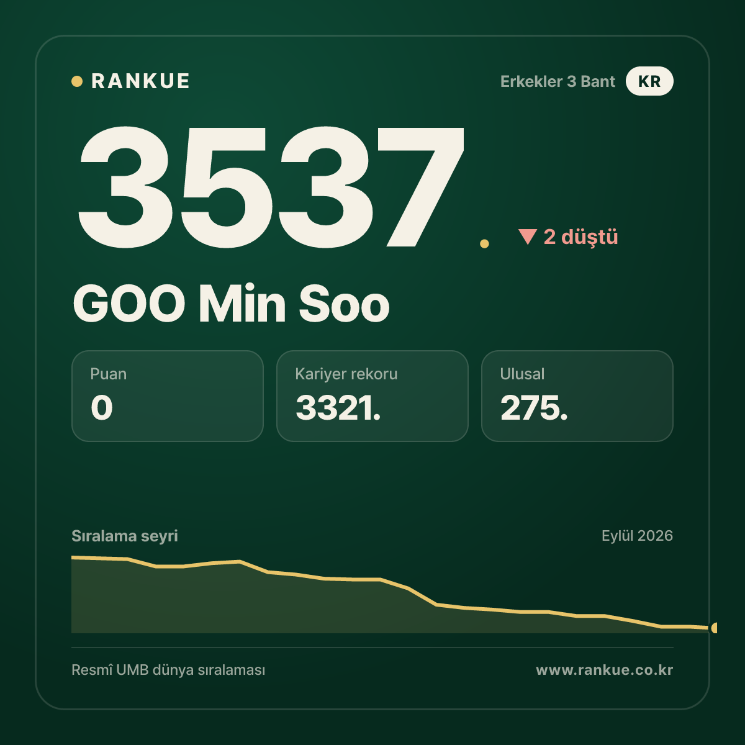Select the player name GOO Min Soo
745x745 pixels.
(x=231, y=304)
